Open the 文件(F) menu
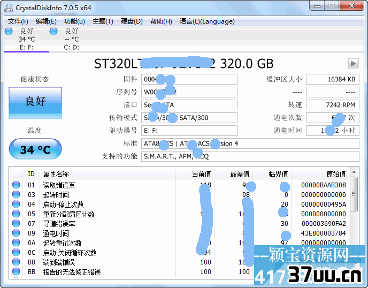 click(18, 21)
